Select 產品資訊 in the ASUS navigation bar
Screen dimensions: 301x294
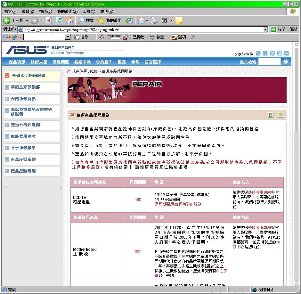pyautogui.click(x=17, y=62)
